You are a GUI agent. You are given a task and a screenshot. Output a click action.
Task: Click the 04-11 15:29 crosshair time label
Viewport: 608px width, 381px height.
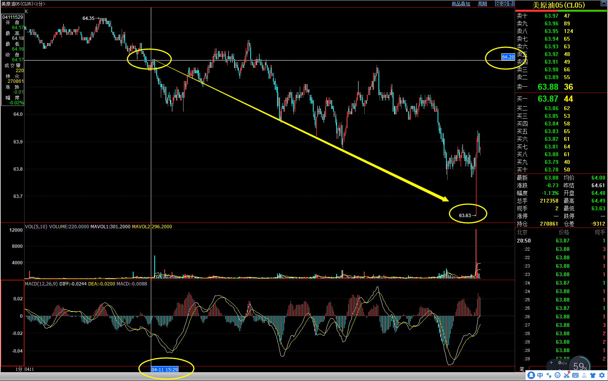click(165, 369)
